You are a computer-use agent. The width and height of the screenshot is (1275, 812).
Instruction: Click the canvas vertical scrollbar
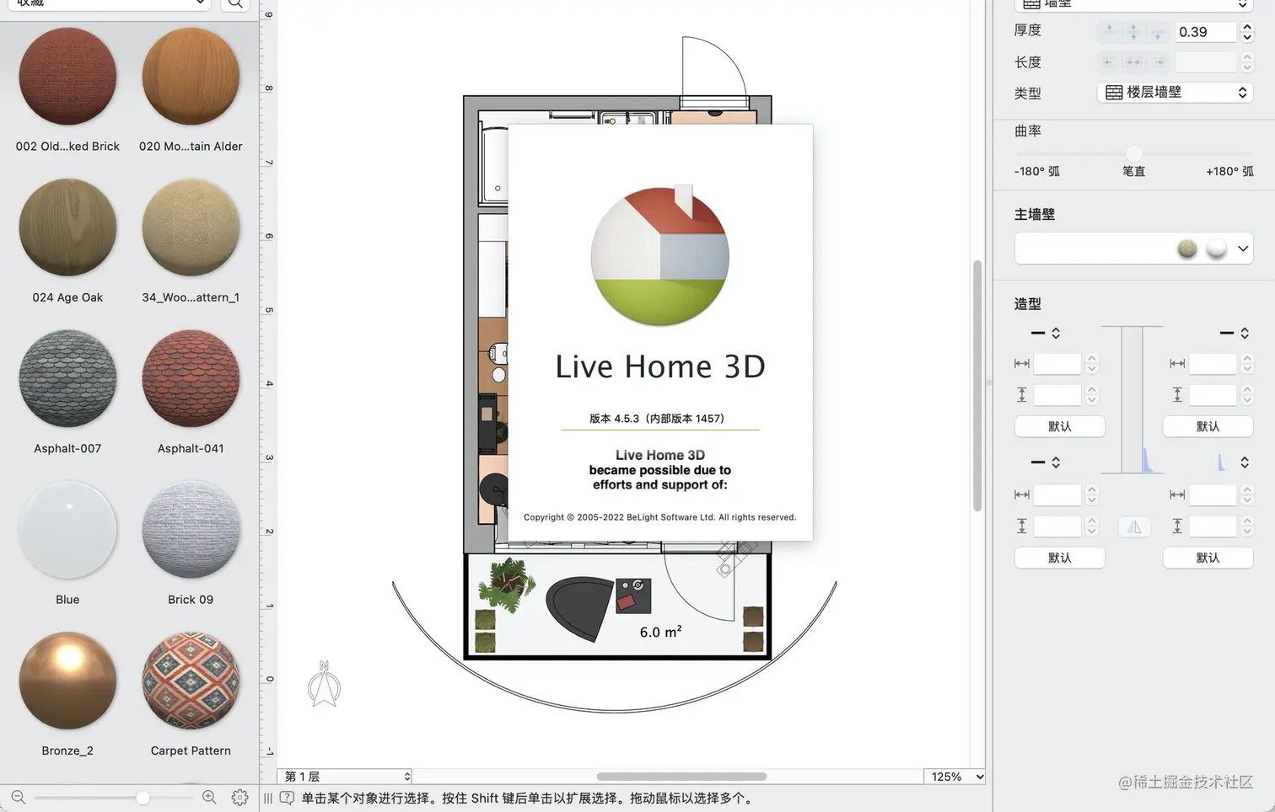[x=977, y=385]
